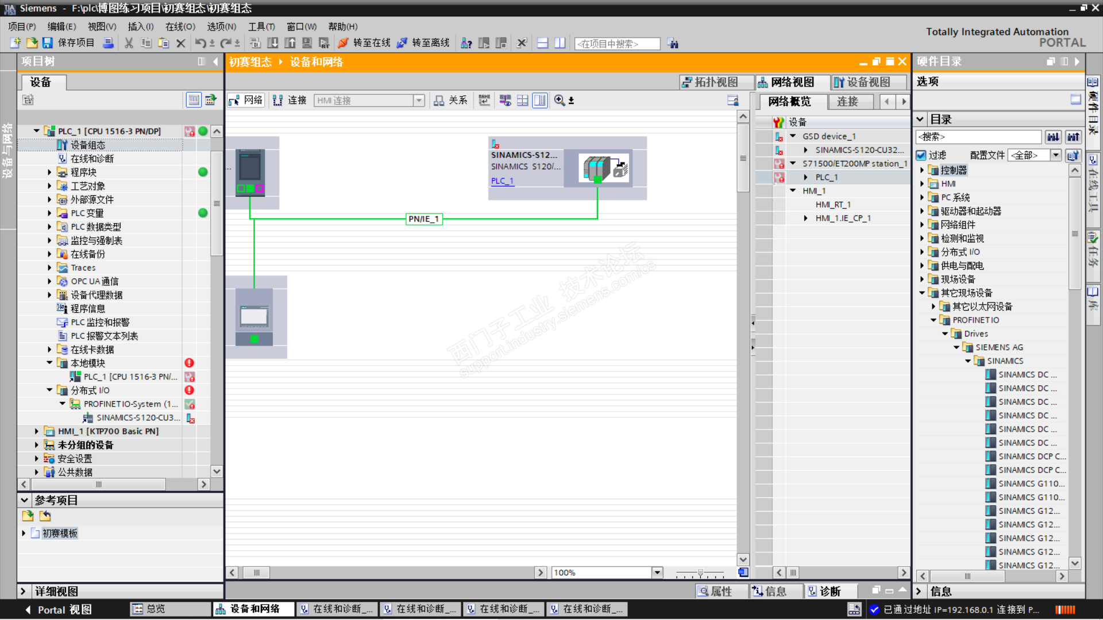Toggle the Network mode button
Screen dimensions: 1103x620
[x=245, y=100]
